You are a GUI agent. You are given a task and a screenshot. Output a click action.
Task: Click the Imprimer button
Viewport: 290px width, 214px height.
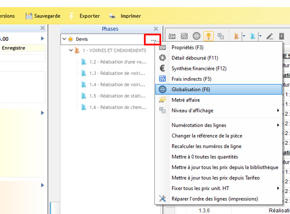(125, 16)
